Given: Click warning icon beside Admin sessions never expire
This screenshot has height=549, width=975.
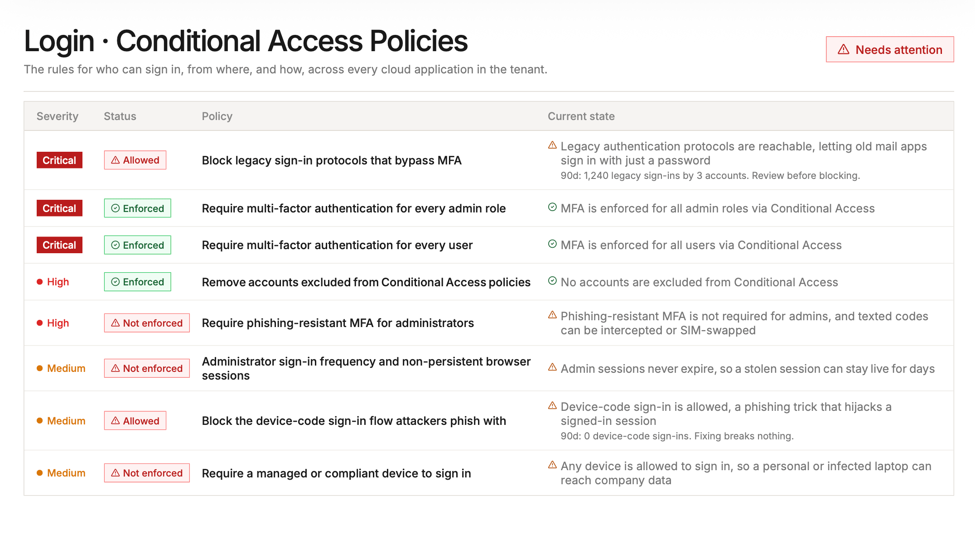Looking at the screenshot, I should click(552, 367).
